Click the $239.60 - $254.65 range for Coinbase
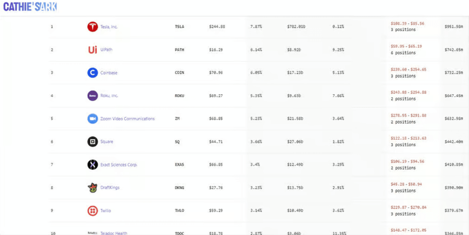 (x=408, y=69)
